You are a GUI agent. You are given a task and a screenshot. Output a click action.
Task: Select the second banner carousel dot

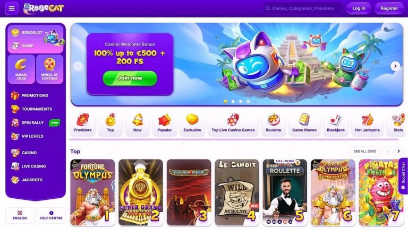coord(233,102)
